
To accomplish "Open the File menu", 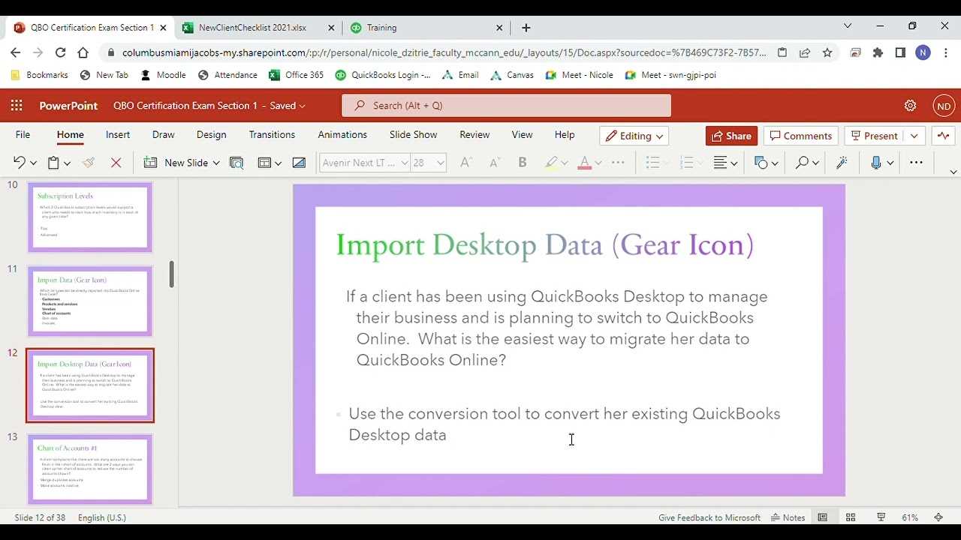I will [23, 135].
